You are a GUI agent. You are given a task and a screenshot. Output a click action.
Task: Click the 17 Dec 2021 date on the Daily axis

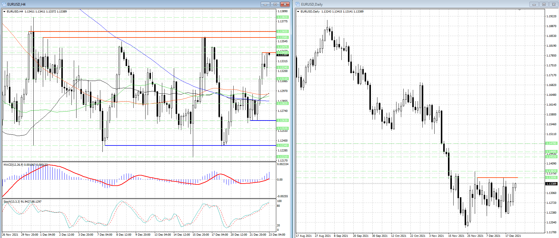[513, 236]
